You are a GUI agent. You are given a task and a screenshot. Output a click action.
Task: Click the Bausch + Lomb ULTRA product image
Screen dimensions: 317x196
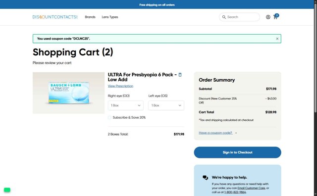(x=68, y=93)
